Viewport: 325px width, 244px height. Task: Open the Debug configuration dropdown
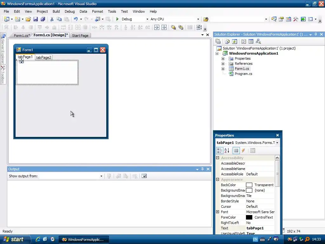147,19
